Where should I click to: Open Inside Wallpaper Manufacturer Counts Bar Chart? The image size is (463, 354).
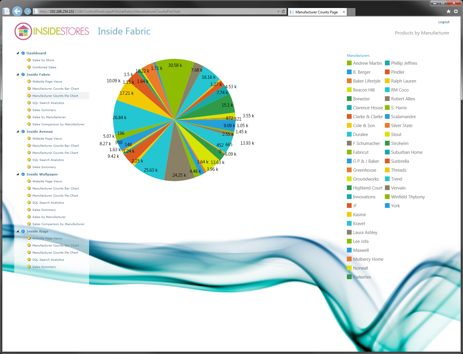pyautogui.click(x=56, y=189)
